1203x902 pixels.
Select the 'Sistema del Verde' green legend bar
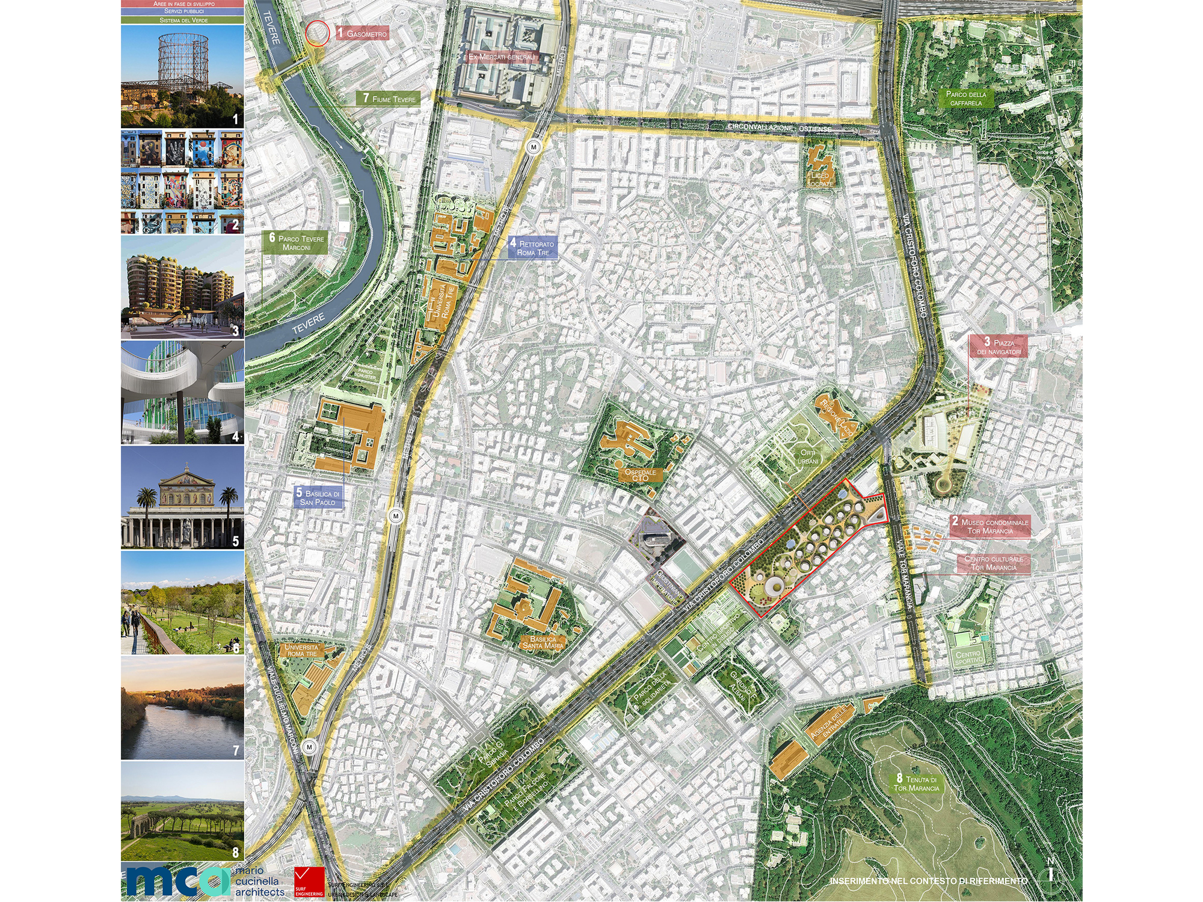tap(182, 20)
